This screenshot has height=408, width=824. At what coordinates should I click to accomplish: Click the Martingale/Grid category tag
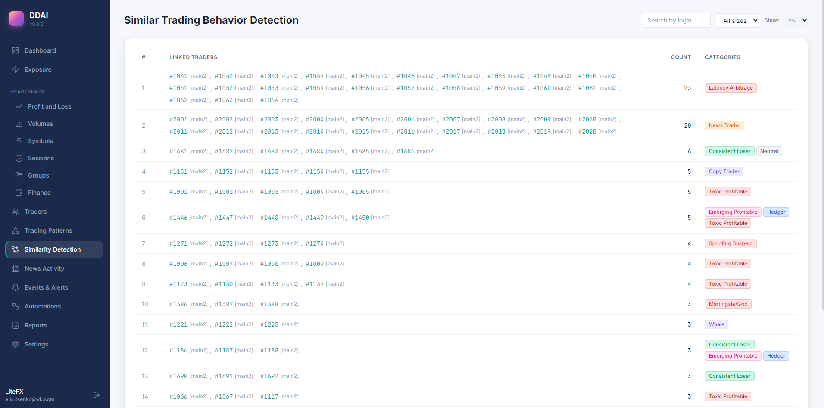pyautogui.click(x=728, y=304)
